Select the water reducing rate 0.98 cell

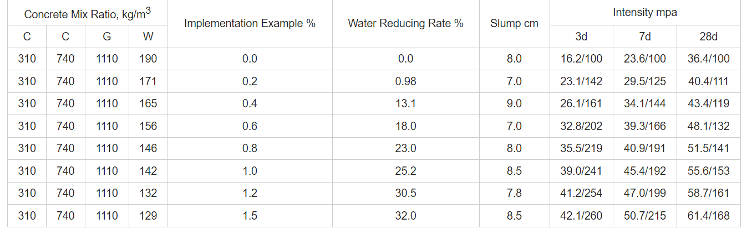[x=405, y=81]
